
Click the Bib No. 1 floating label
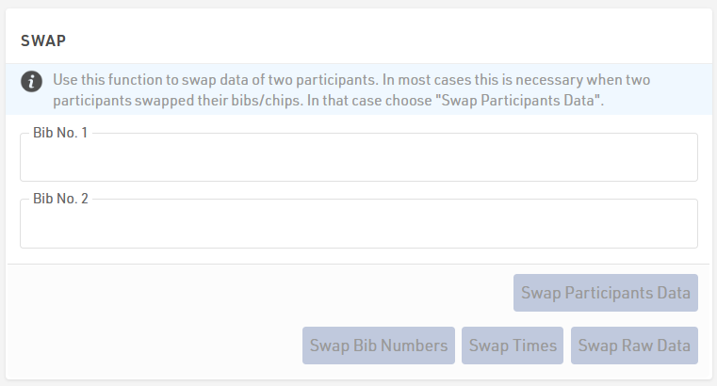point(60,133)
